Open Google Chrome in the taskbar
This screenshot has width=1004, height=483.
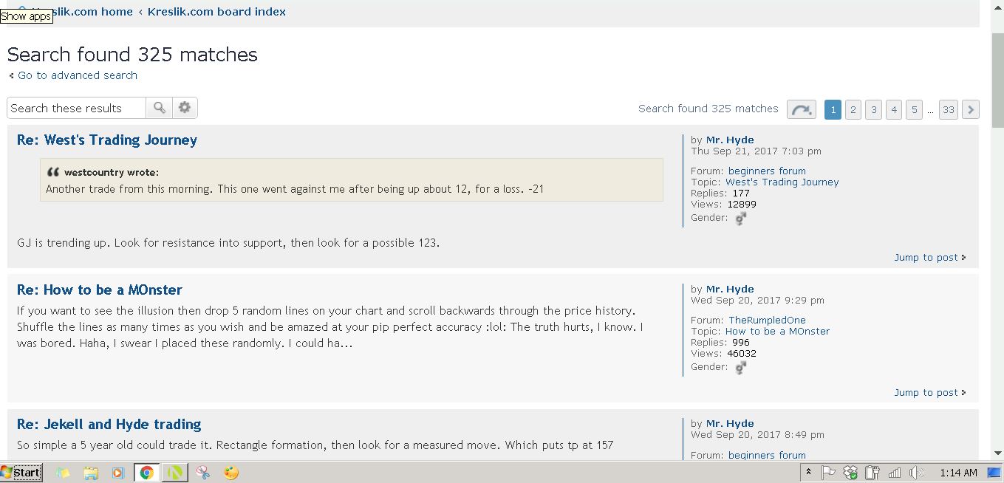[x=147, y=473]
